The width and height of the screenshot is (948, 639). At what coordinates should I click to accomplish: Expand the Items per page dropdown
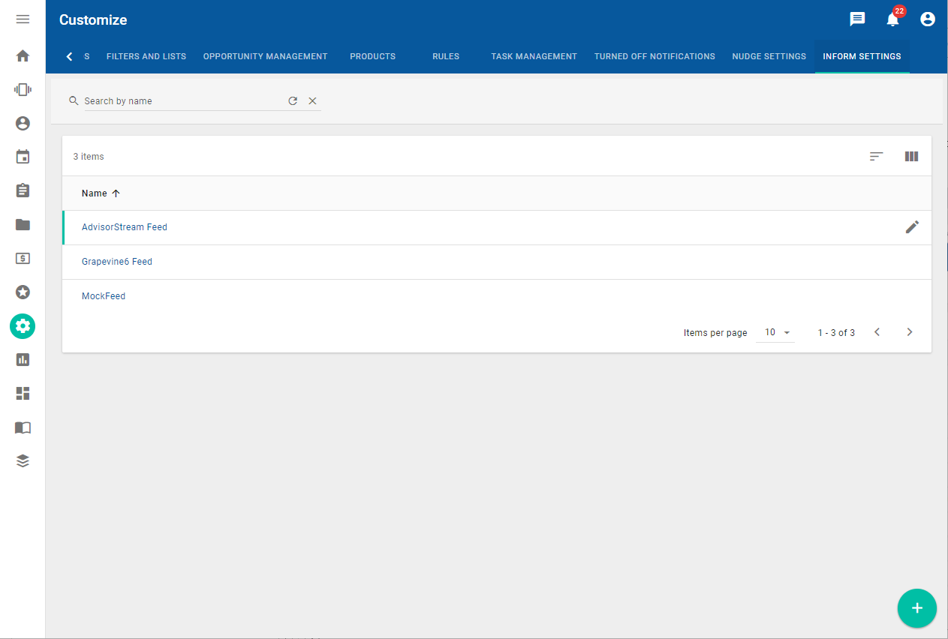(775, 332)
